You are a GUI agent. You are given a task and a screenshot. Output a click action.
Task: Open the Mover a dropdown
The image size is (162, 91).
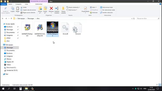point(40,10)
